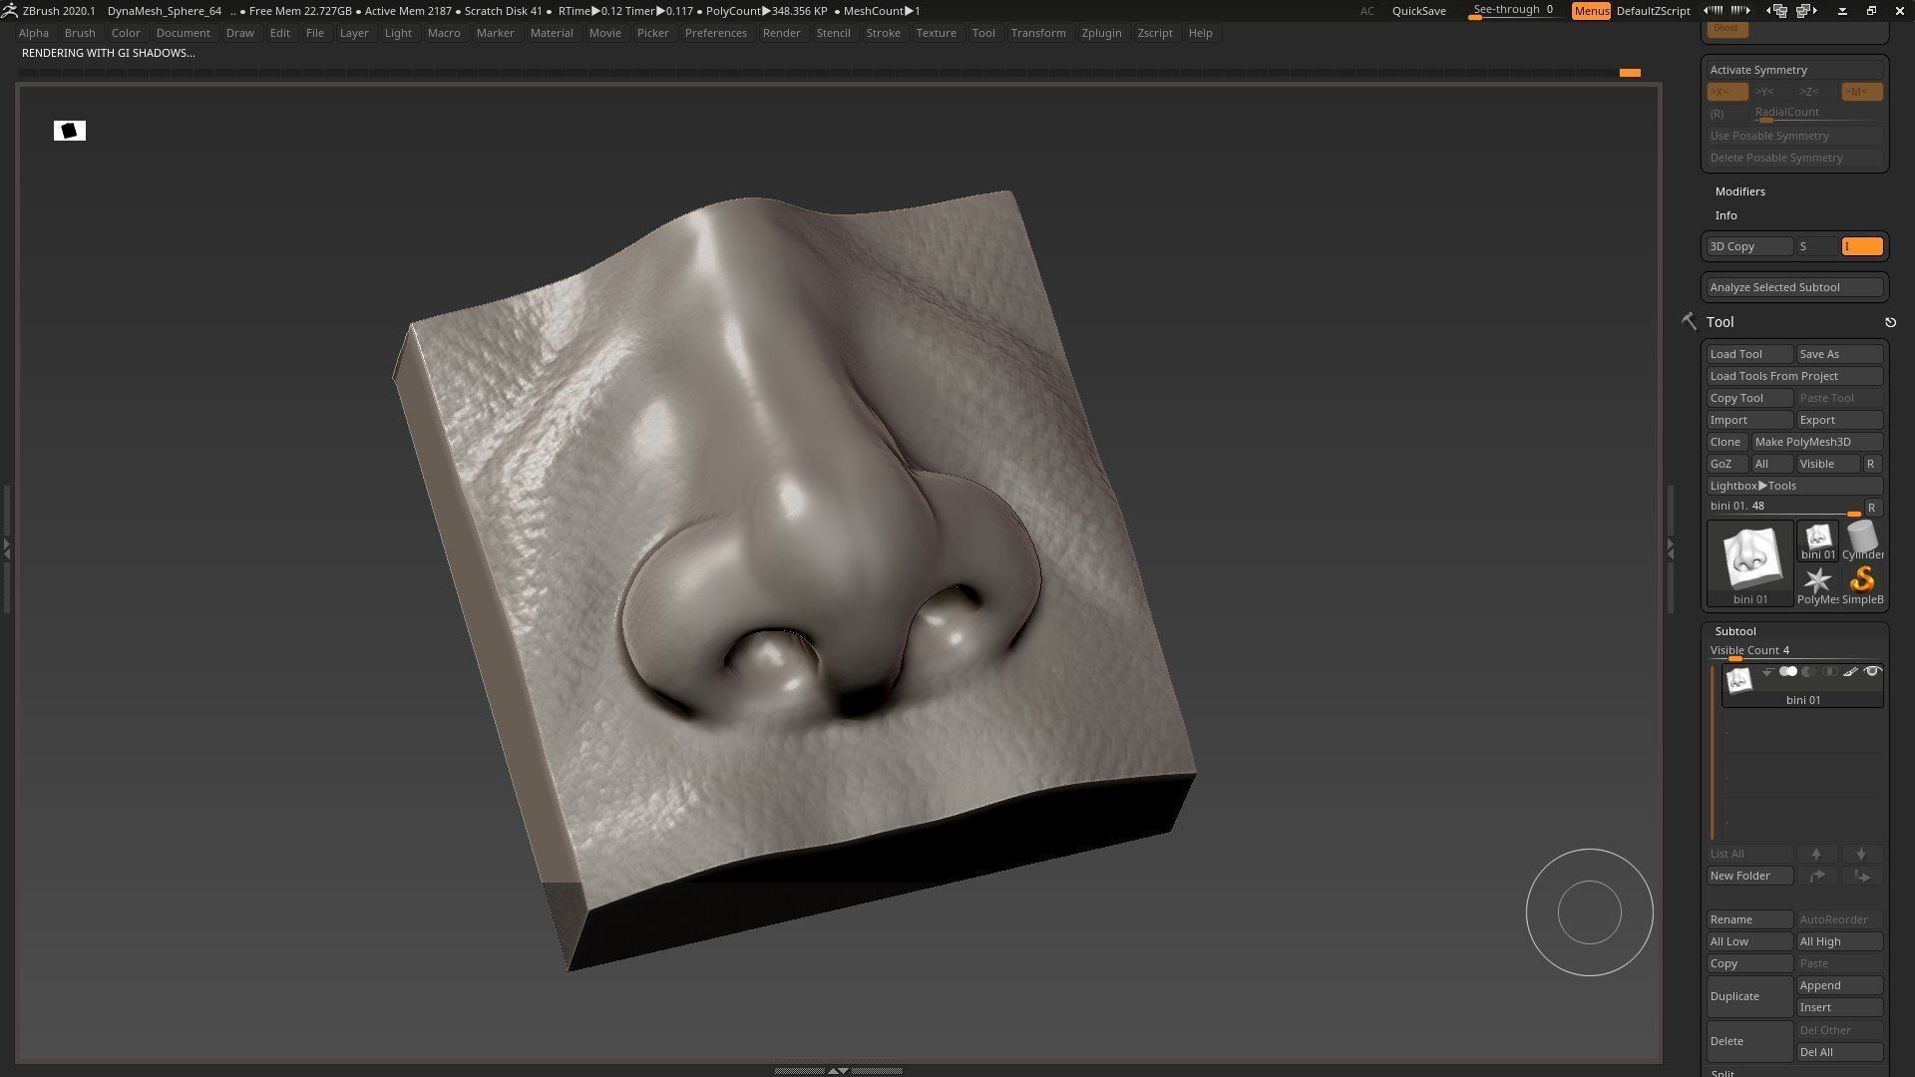Click the move-out-of-folder curved down arrow

[x=1862, y=876]
